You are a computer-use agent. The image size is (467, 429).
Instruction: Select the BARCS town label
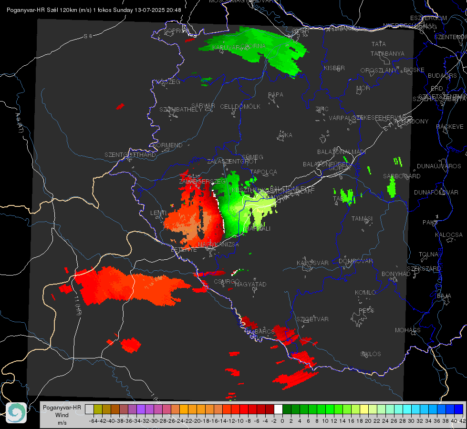pyautogui.click(x=264, y=331)
